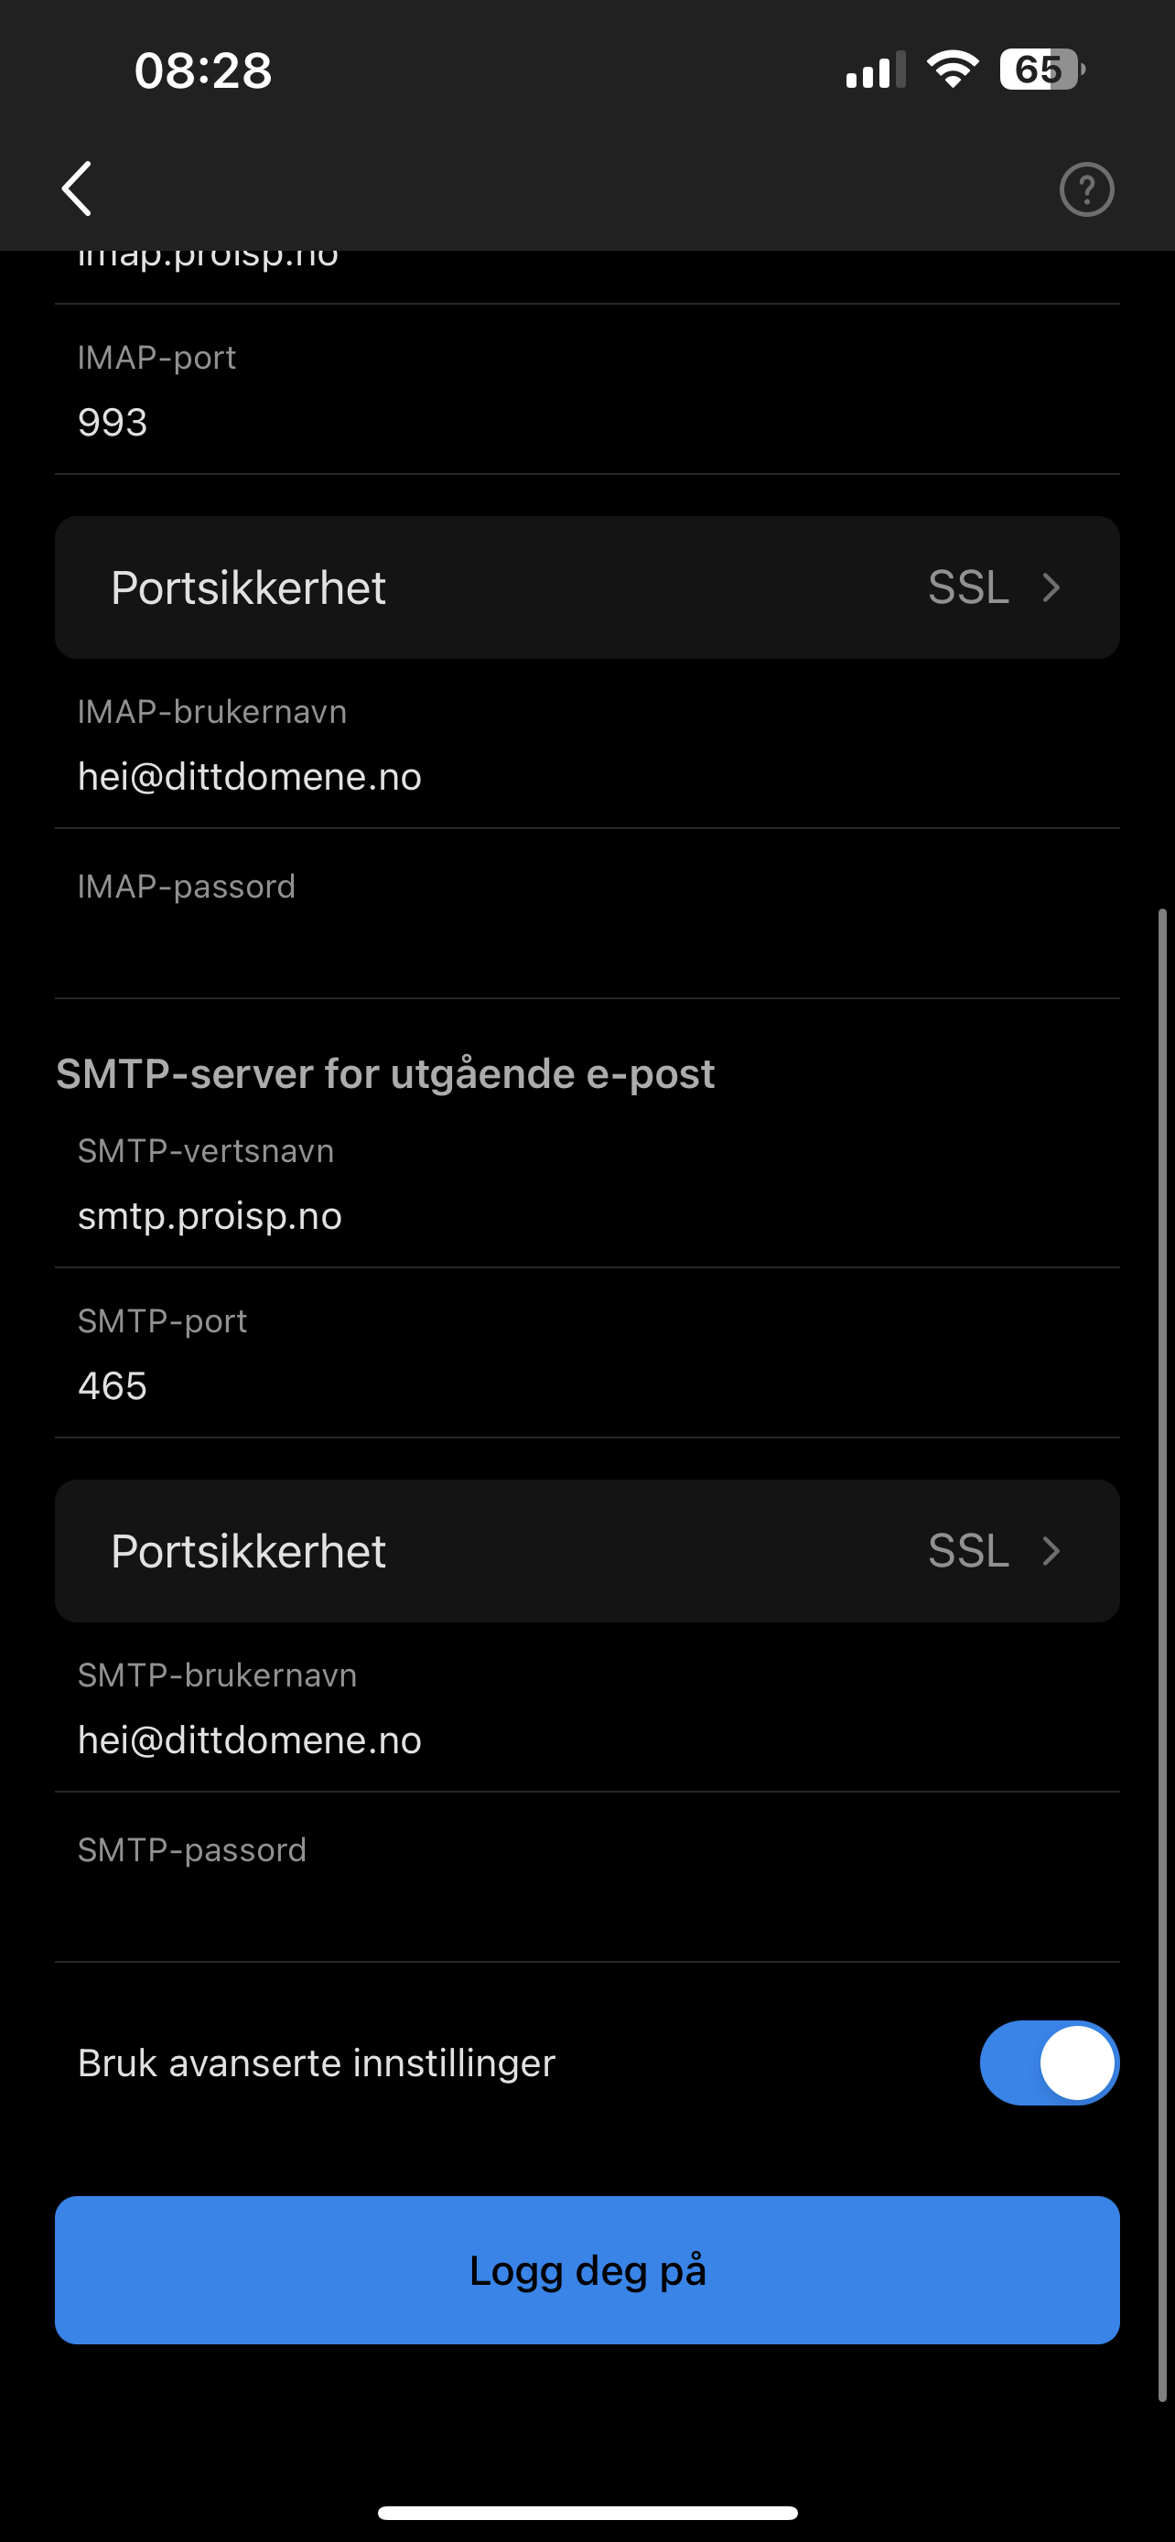This screenshot has width=1175, height=2542.
Task: Tap the back arrow icon
Action: (x=77, y=188)
